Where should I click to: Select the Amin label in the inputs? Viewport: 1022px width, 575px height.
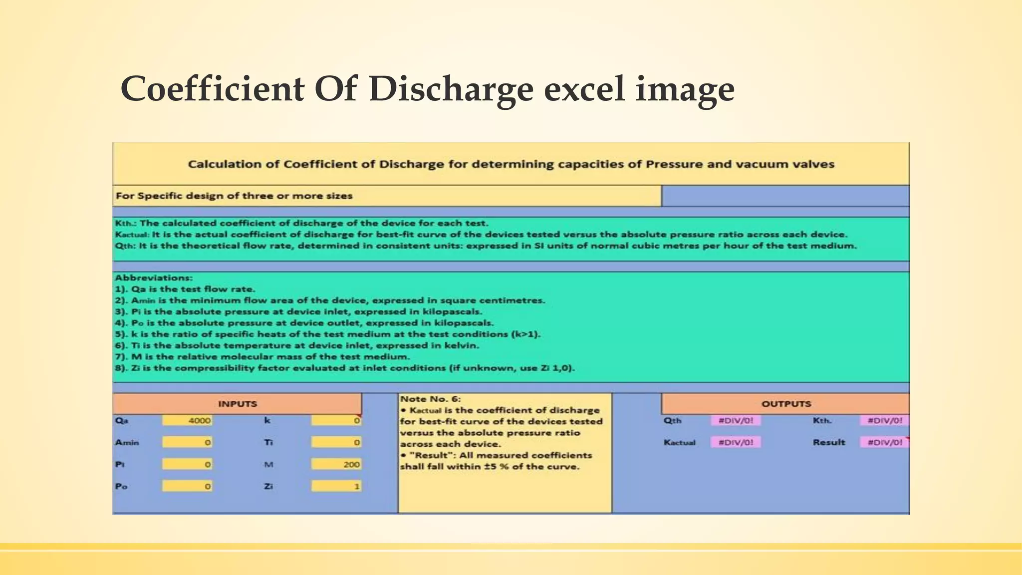(x=127, y=443)
